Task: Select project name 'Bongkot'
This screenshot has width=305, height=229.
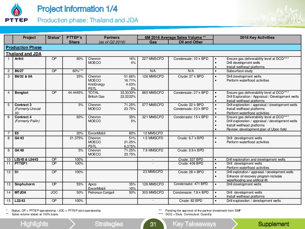Action: [x=21, y=92]
